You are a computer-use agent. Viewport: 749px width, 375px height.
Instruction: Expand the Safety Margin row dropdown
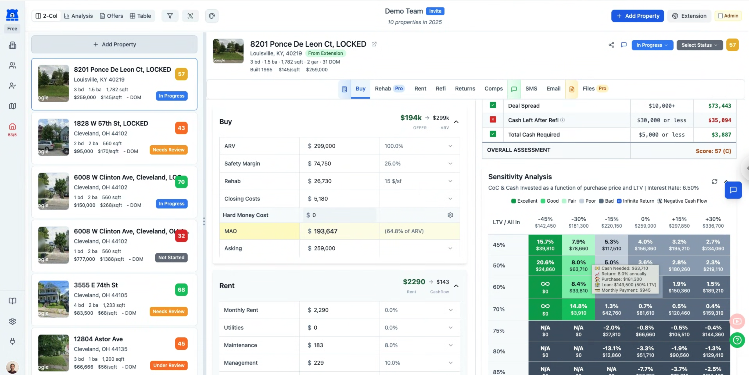click(450, 164)
